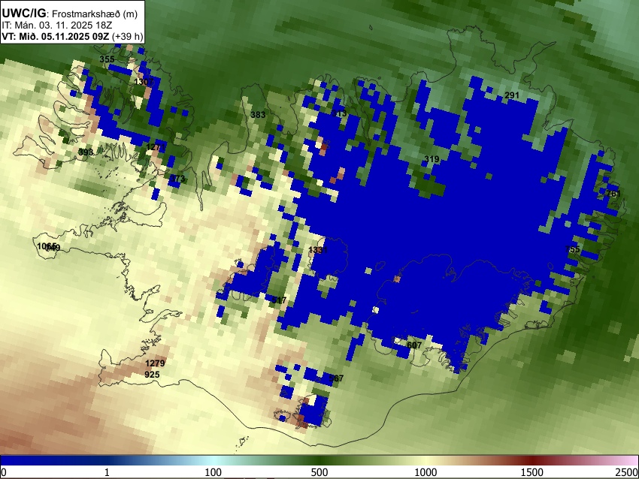Click the station value 291
Screen dimensions: 639x479
[x=512, y=95]
